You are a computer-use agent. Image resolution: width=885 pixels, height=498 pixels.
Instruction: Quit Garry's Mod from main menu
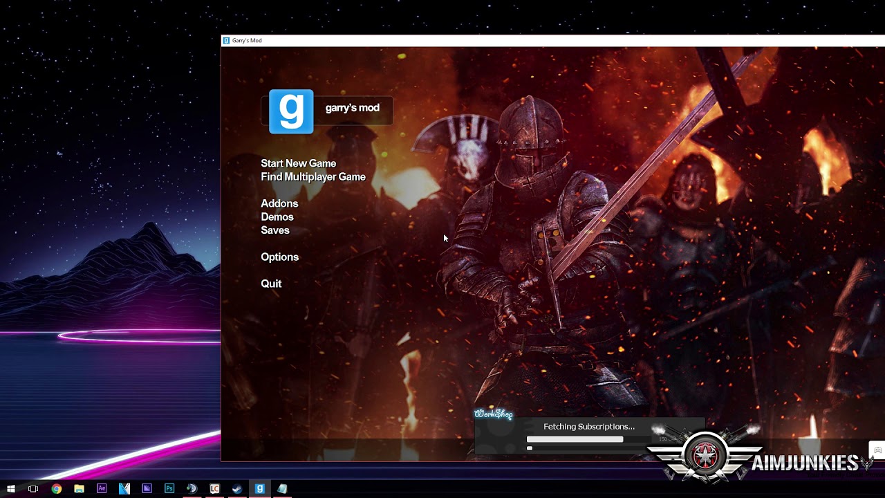coord(271,284)
